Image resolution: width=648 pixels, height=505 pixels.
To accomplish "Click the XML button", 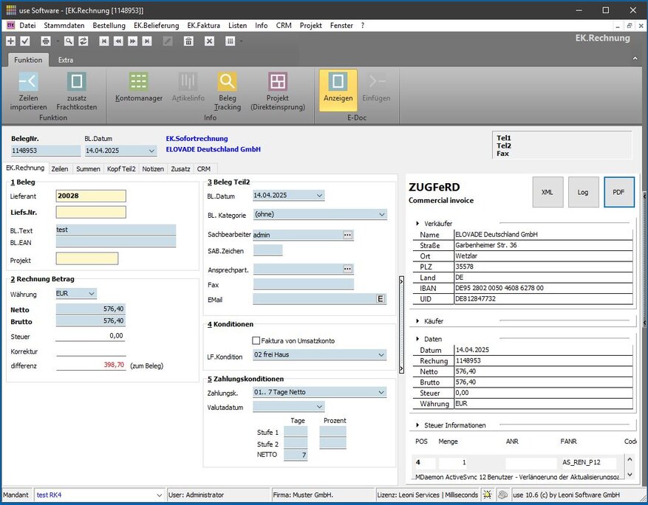I will 548,192.
